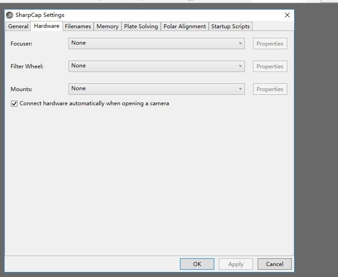Expand the Focuser dropdown
338x277 pixels.
pos(157,43)
